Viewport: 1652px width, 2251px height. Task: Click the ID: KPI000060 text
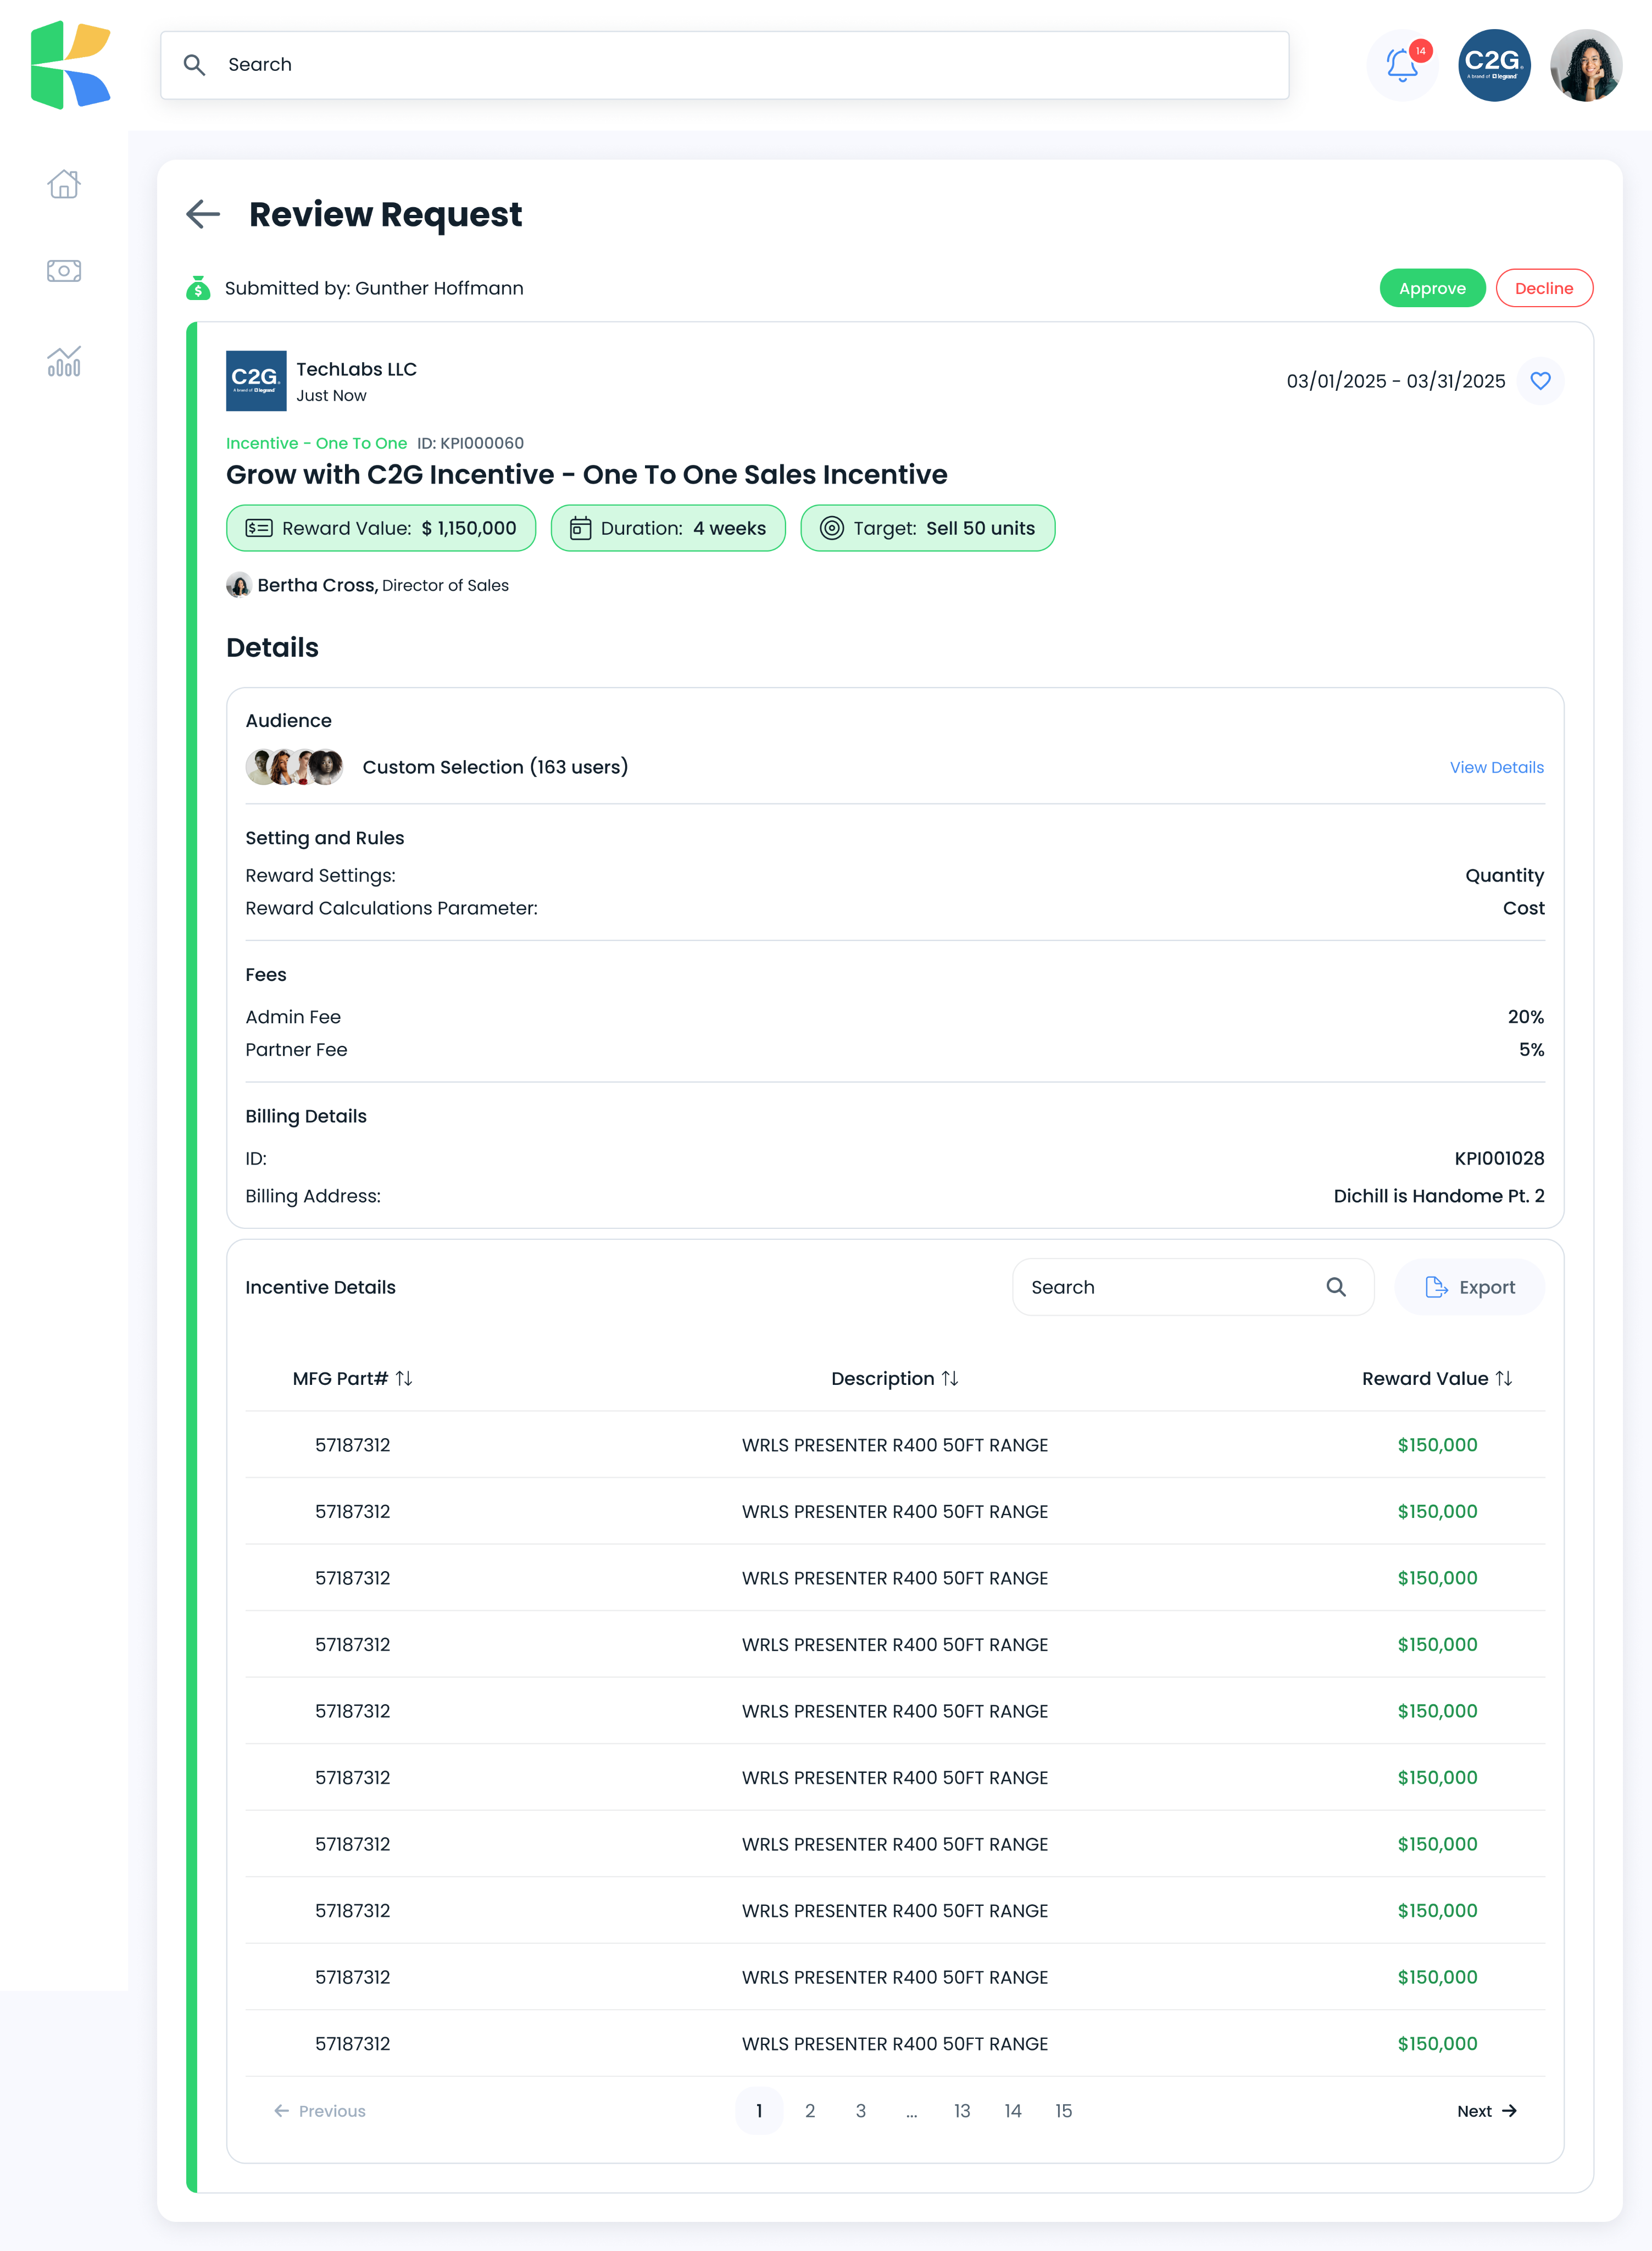(x=470, y=443)
